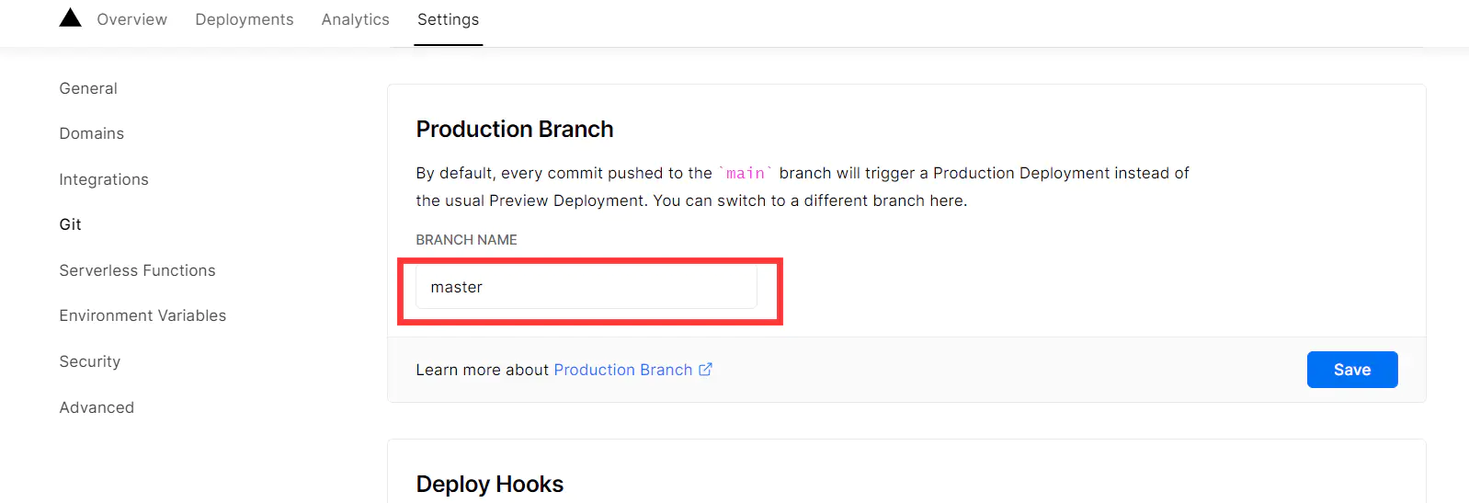Image resolution: width=1469 pixels, height=503 pixels.
Task: Open General settings in sidebar
Action: [88, 88]
